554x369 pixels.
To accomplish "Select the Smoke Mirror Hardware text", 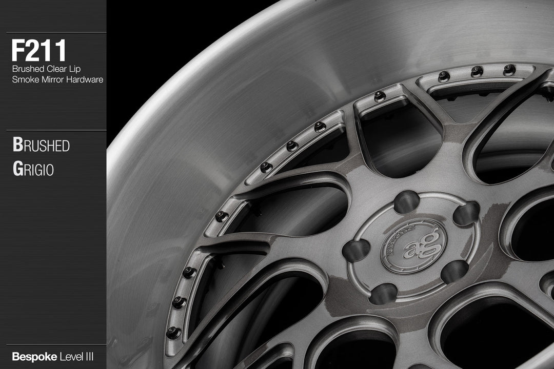I will pyautogui.click(x=57, y=79).
